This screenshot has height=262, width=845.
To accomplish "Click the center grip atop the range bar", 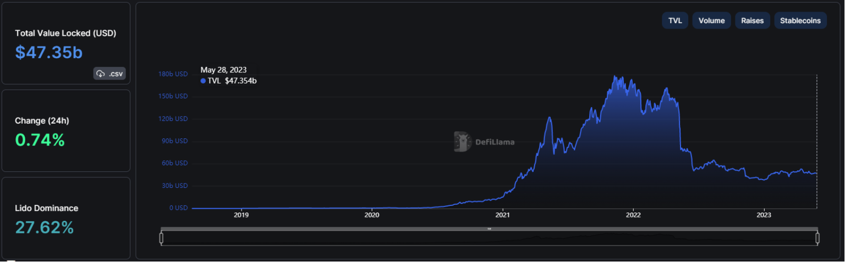I will tap(489, 228).
